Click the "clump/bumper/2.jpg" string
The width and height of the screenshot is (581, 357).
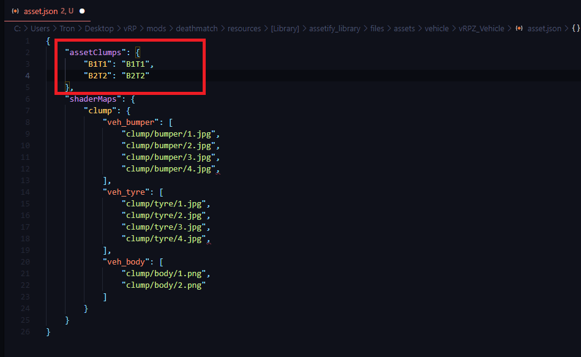click(x=168, y=145)
